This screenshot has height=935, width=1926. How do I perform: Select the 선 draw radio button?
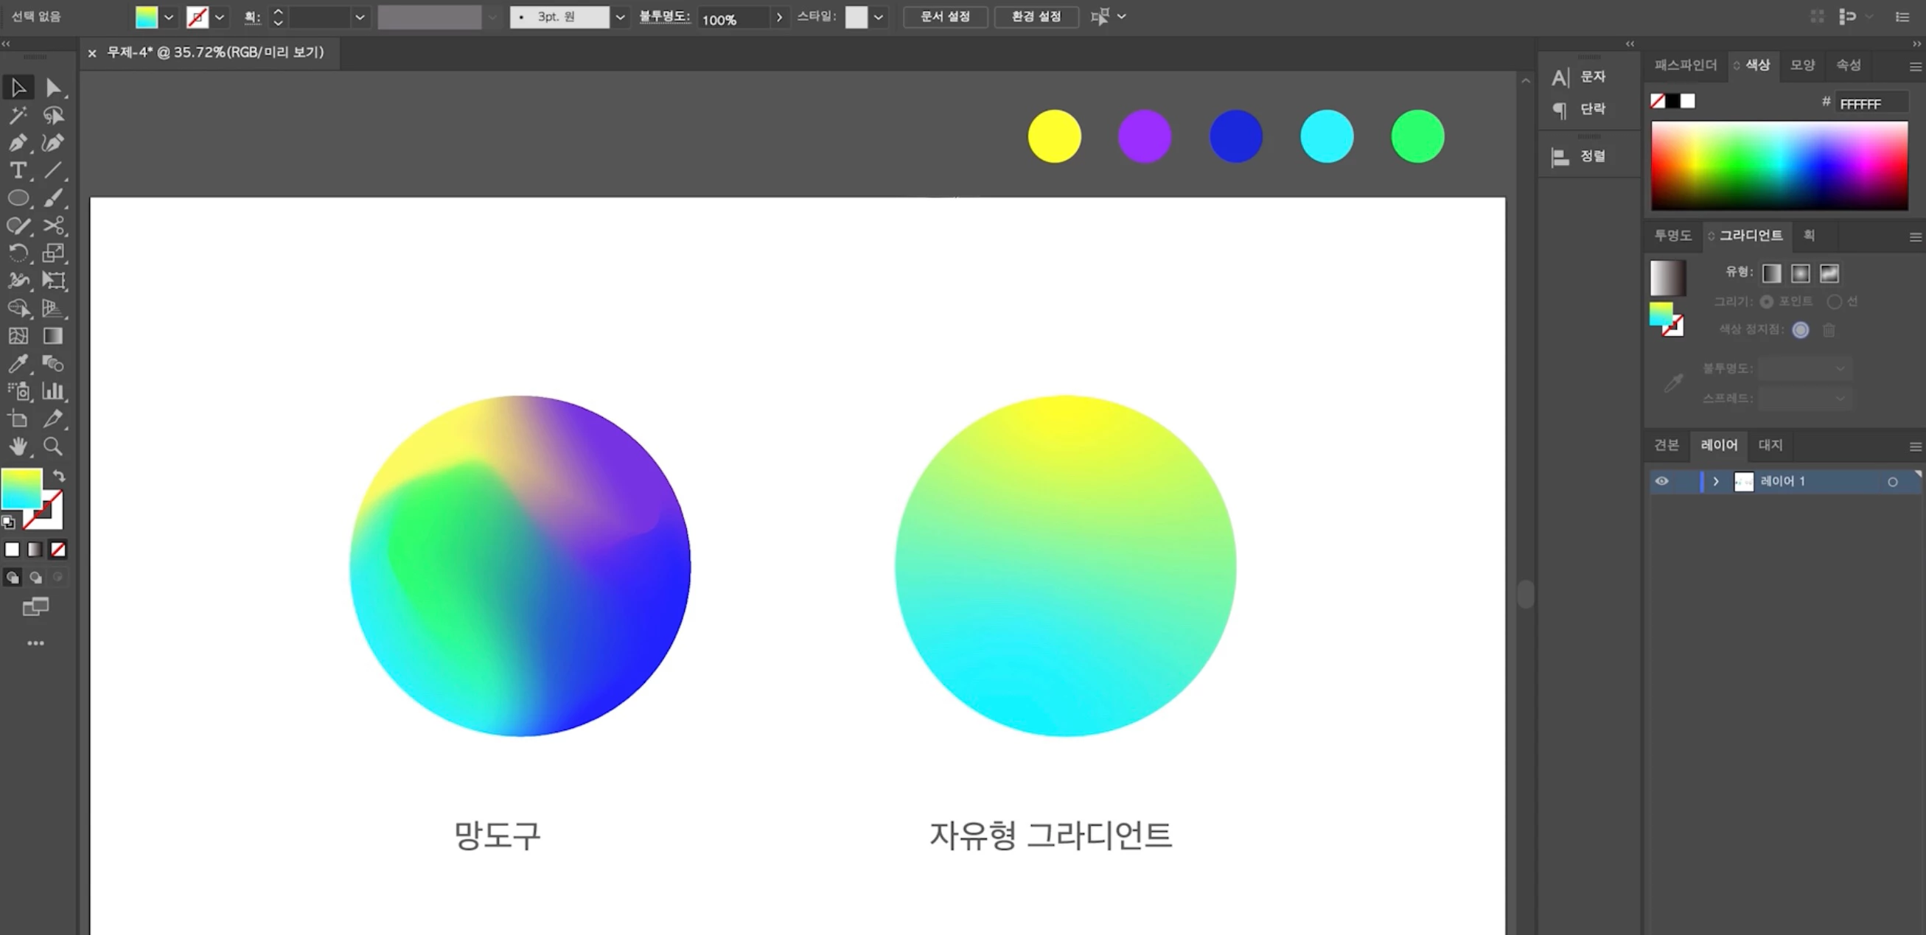1833,302
